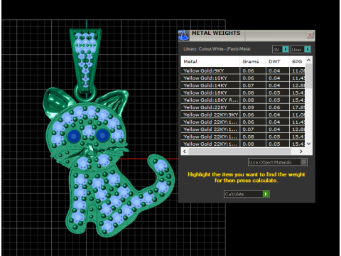Click the 0.09 grams cell for 22KY

253,107
